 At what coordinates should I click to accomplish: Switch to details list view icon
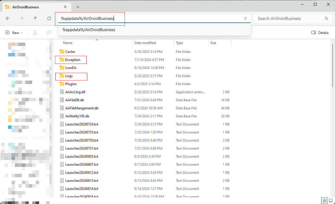(324, 201)
